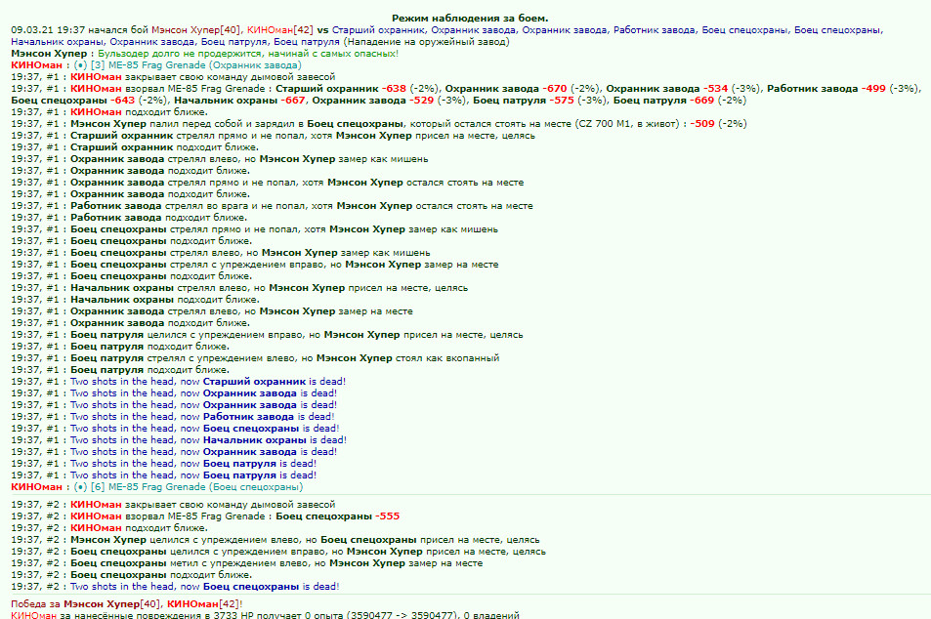Click line Мэнсон Хупер палил перед собой
The width and height of the screenshot is (931, 619).
point(379,123)
